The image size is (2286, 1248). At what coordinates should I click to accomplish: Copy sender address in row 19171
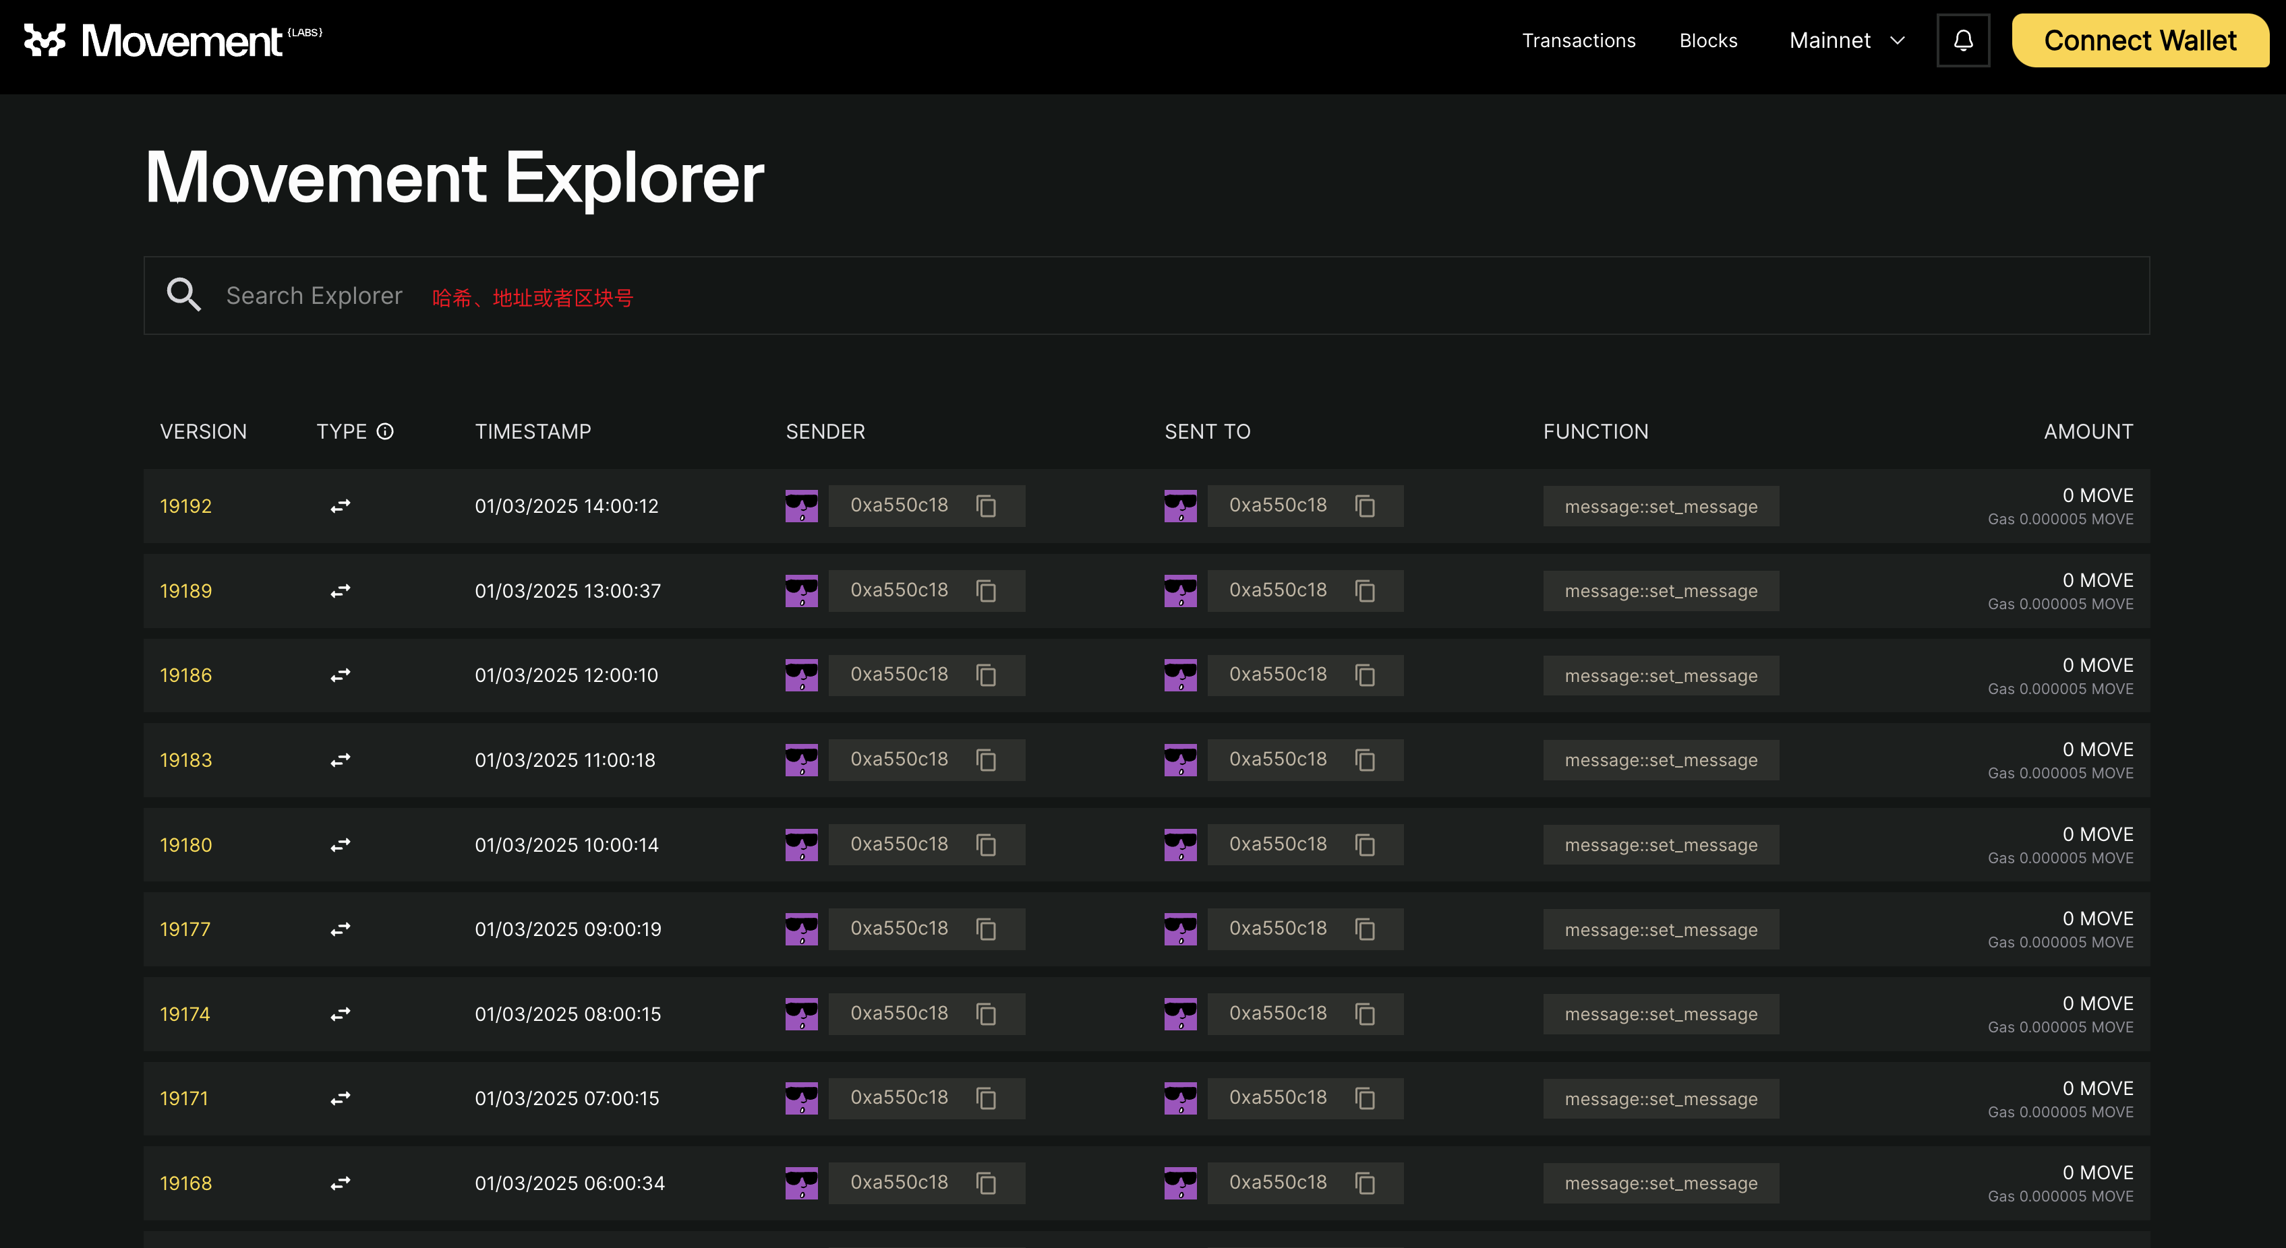pyautogui.click(x=986, y=1098)
